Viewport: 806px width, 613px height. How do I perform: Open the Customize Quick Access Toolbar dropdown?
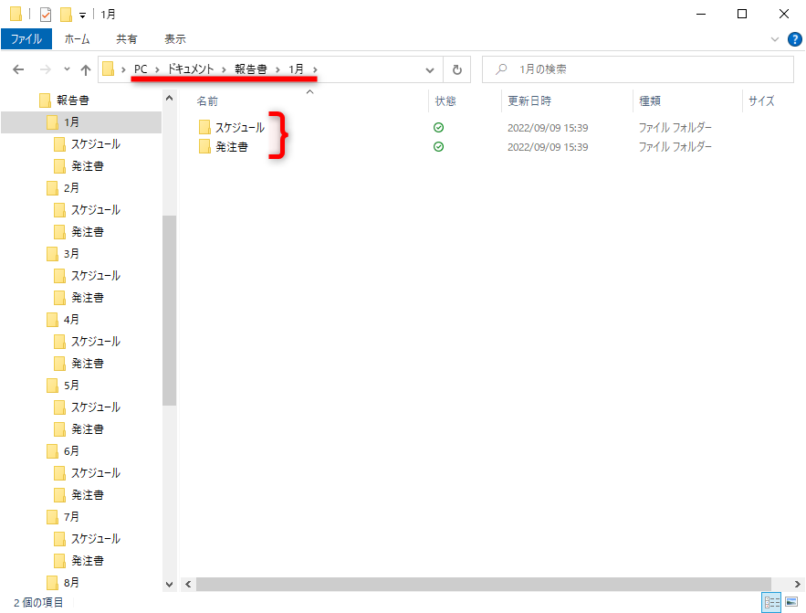(82, 16)
